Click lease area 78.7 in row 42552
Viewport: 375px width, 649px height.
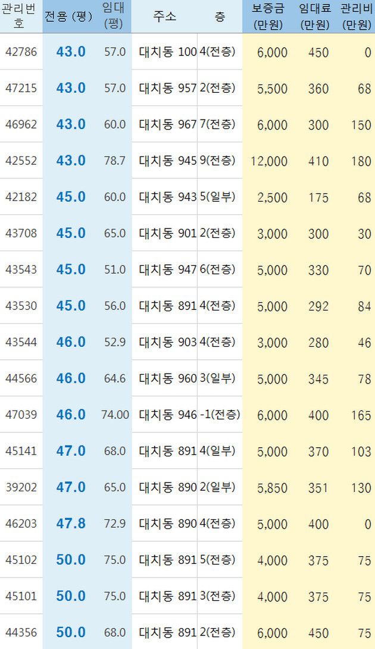click(115, 161)
